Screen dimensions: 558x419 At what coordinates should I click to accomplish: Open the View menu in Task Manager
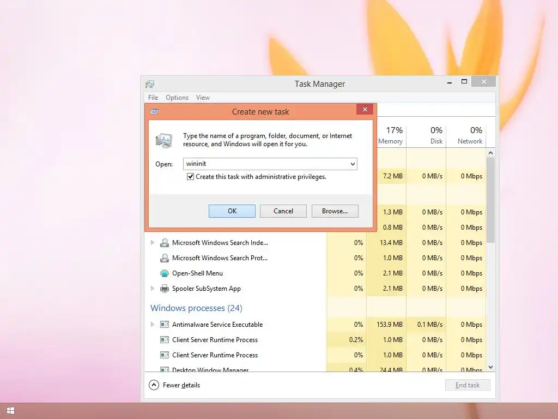pos(203,98)
